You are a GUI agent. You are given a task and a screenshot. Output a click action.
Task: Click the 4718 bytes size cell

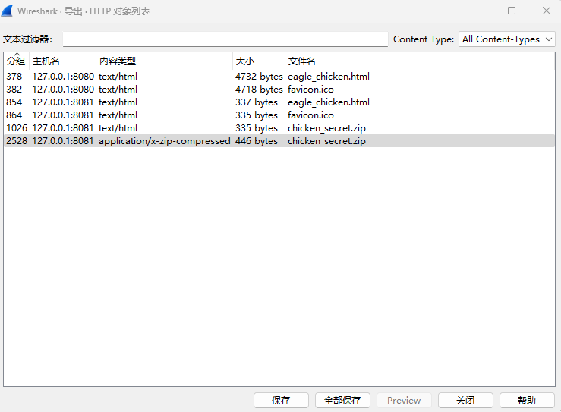click(x=259, y=89)
